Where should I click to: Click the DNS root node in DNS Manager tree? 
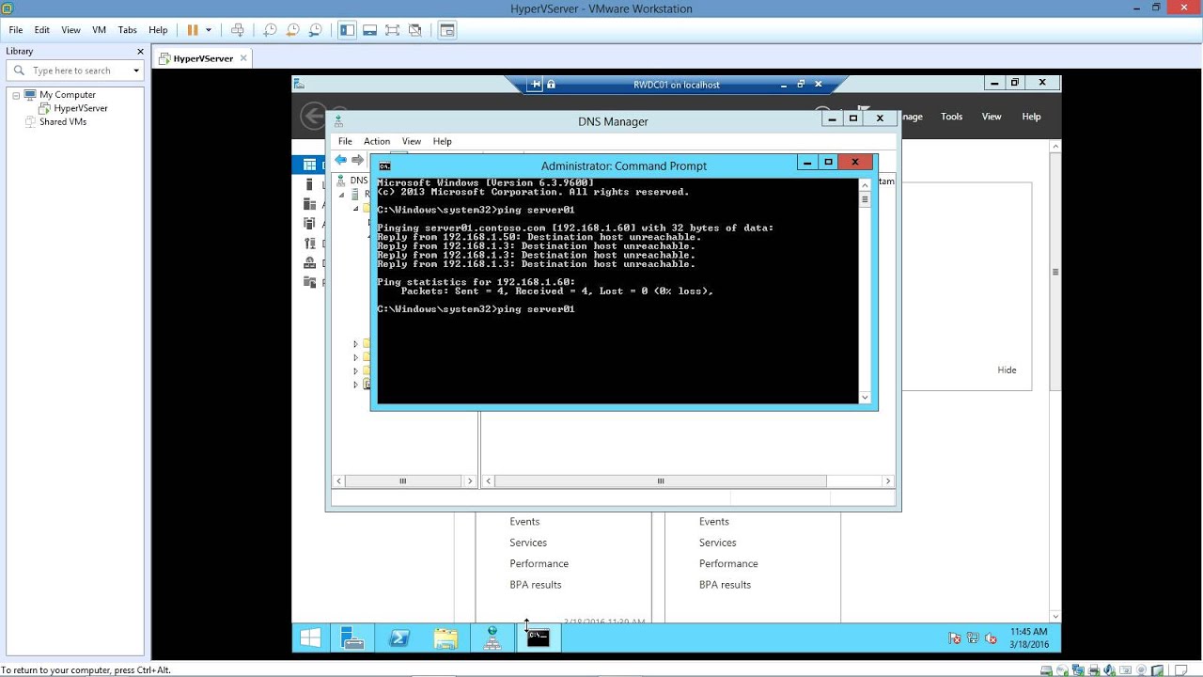pyautogui.click(x=358, y=180)
